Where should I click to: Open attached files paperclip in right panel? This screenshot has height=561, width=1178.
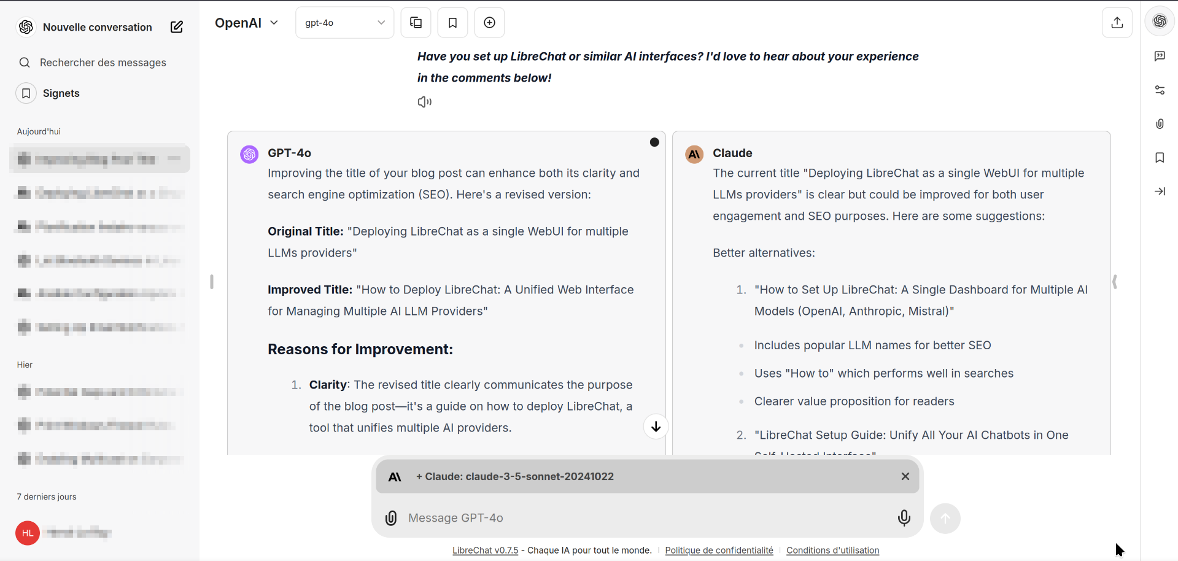pos(1160,124)
